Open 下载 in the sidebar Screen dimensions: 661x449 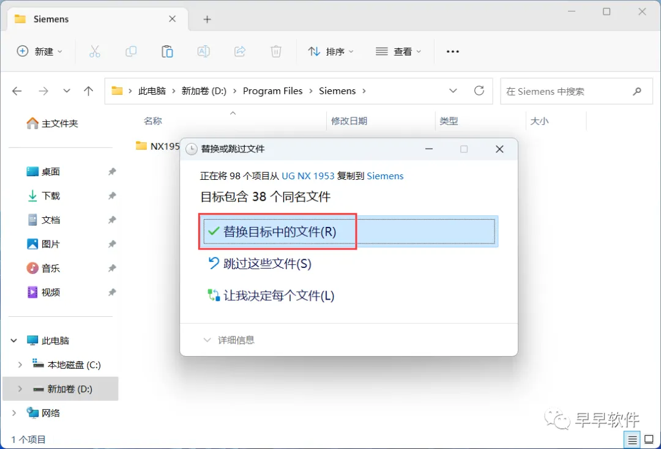[43, 196]
